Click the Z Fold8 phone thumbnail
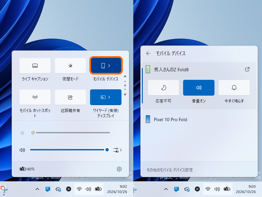Screen dimensions: 262x197 click(148, 69)
